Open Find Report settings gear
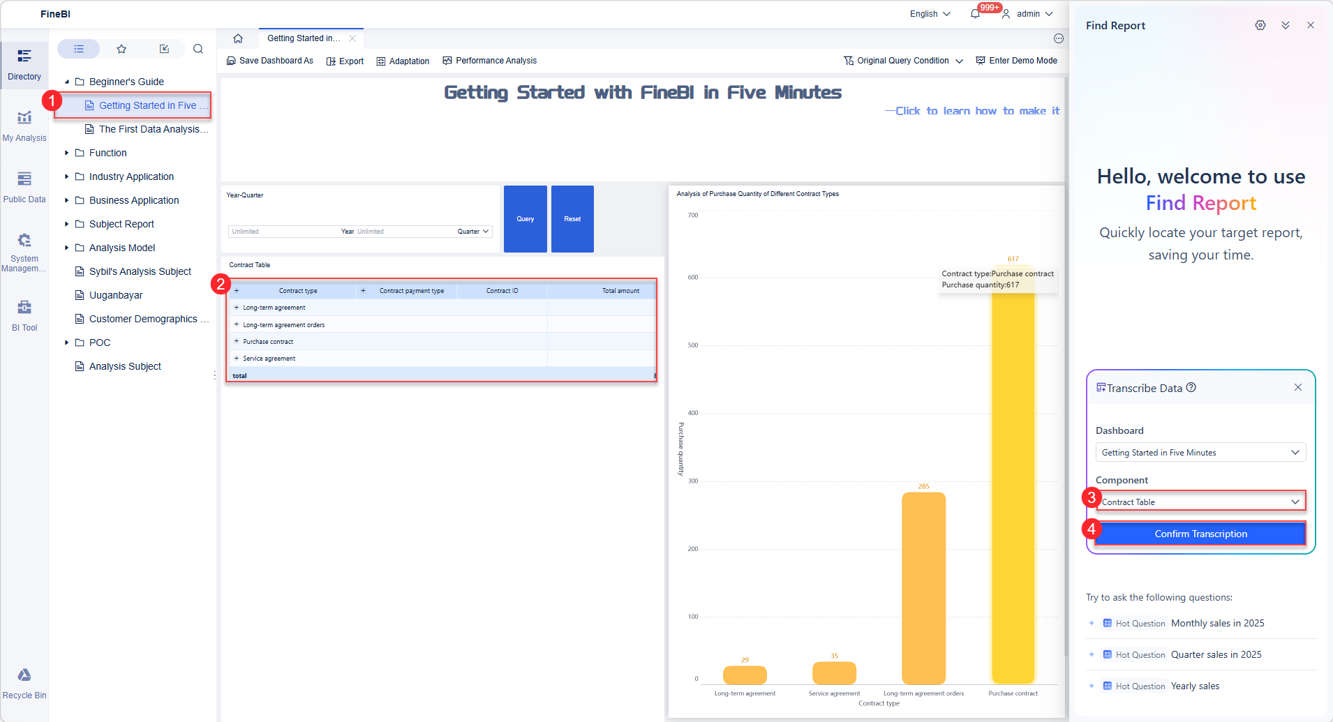Screen dimensions: 1333x722 (1260, 25)
